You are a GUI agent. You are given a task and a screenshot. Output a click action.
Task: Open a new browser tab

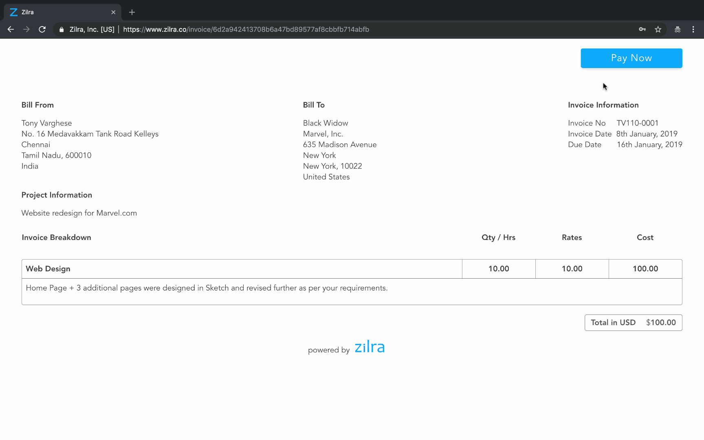(132, 12)
